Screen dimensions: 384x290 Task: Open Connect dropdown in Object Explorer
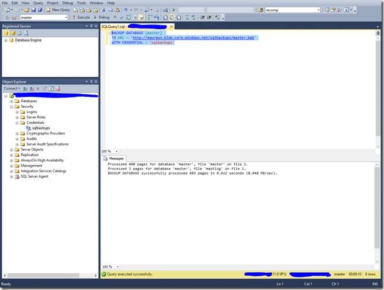coord(12,89)
